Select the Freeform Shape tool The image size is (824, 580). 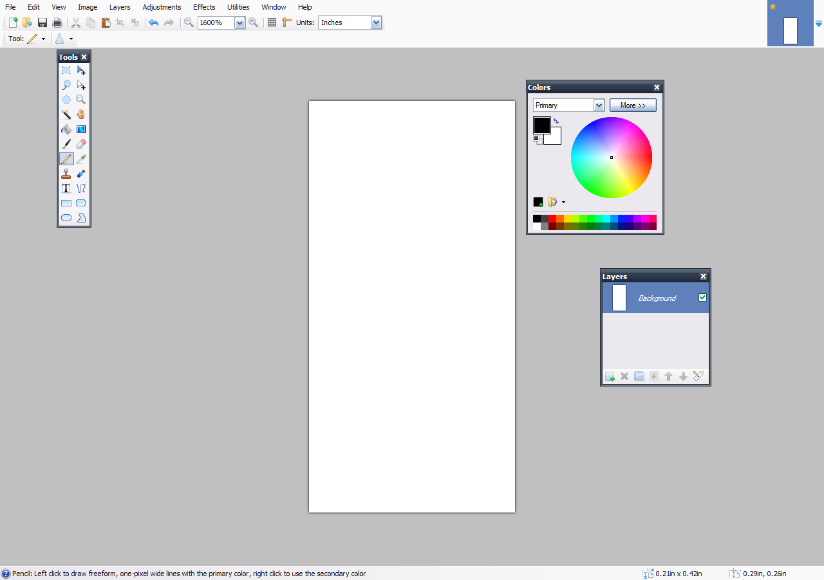pyautogui.click(x=81, y=218)
